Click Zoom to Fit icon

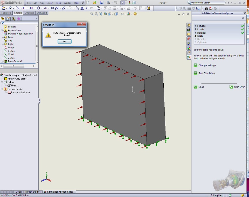coord(92,14)
